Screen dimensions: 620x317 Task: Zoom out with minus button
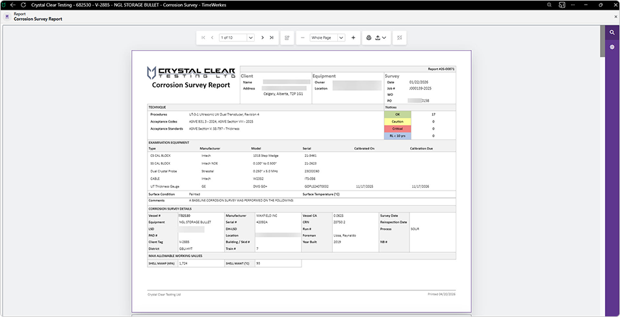pos(302,38)
